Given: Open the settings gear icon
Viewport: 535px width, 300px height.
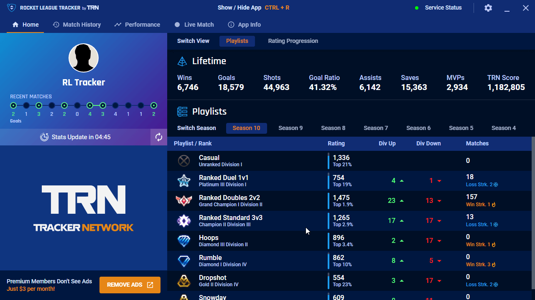Looking at the screenshot, I should point(488,8).
